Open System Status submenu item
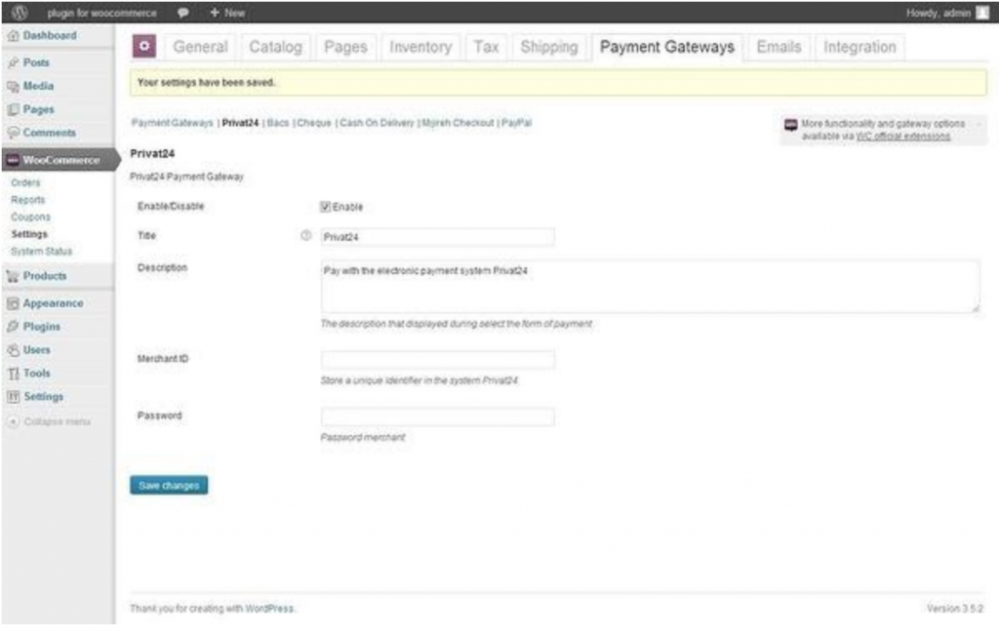This screenshot has width=999, height=631. pyautogui.click(x=41, y=252)
